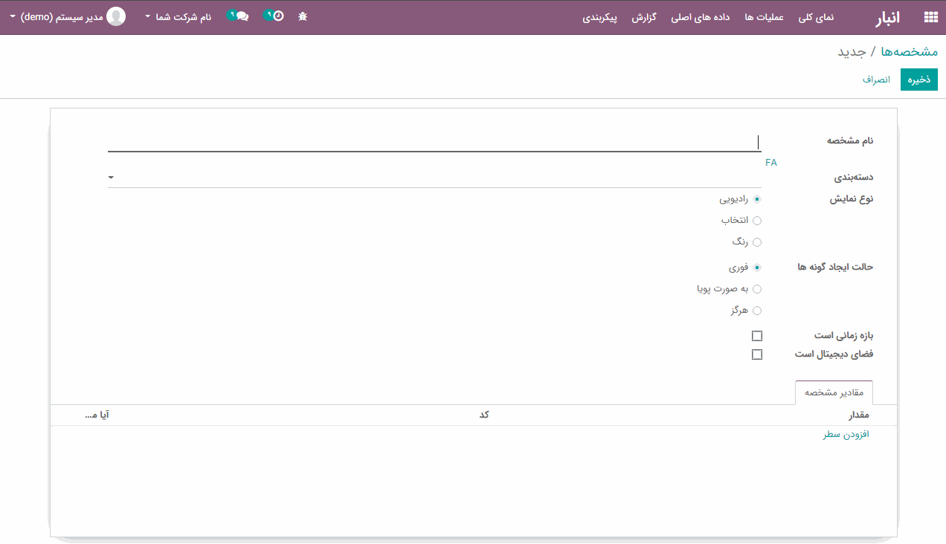The image size is (946, 544).
Task: Focus the نام مشخصه name input field
Action: click(434, 142)
